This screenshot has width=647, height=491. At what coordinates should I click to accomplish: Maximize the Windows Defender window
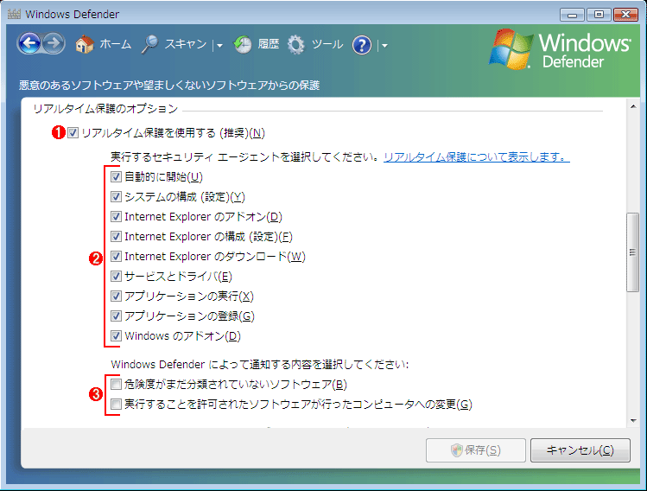599,15
